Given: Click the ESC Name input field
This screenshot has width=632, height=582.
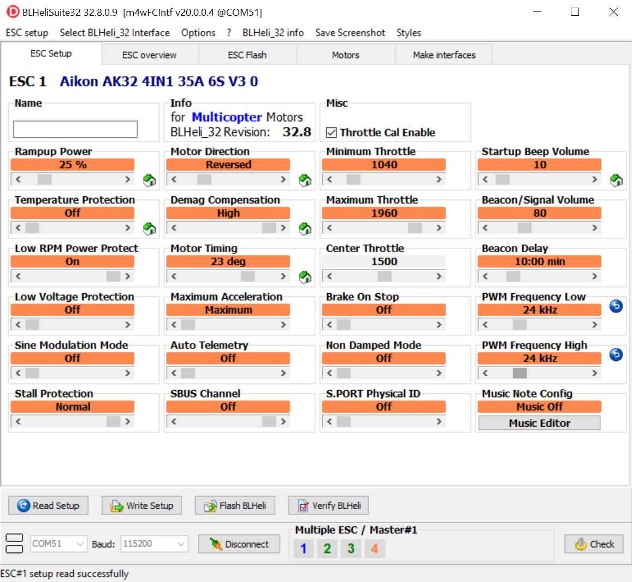Looking at the screenshot, I should coord(75,129).
